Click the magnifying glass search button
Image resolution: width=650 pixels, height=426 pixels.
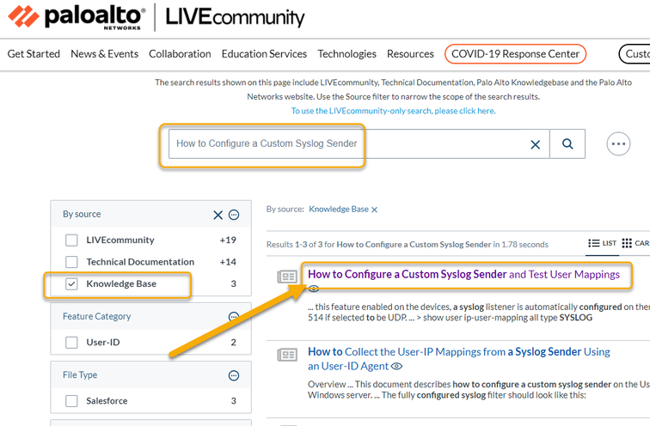[x=567, y=143]
